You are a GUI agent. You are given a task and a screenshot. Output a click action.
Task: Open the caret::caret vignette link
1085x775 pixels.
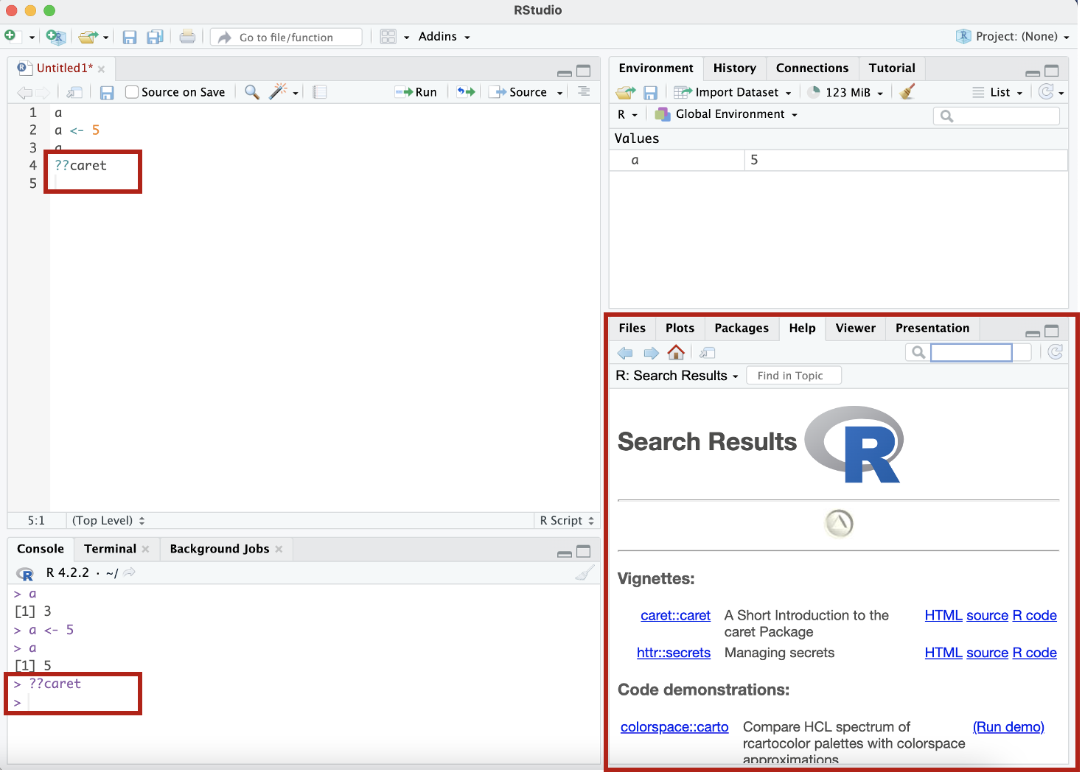pos(675,615)
